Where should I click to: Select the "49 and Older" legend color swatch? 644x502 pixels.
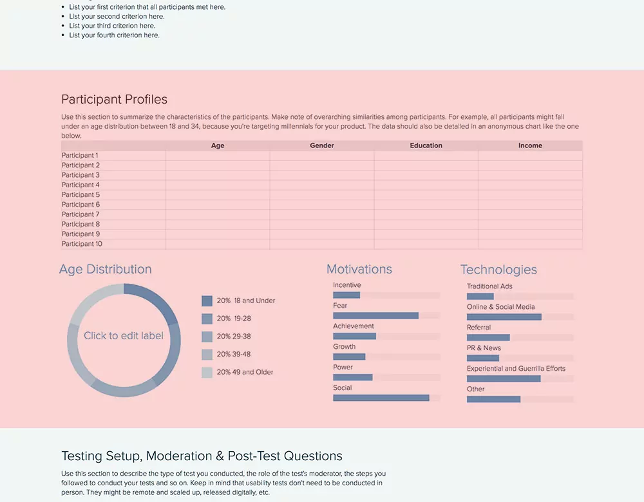point(207,372)
